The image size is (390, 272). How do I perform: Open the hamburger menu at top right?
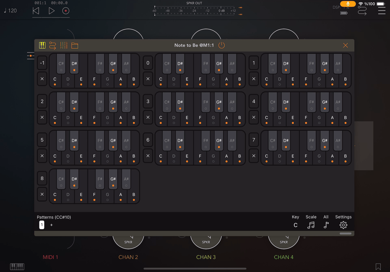pos(382,10)
